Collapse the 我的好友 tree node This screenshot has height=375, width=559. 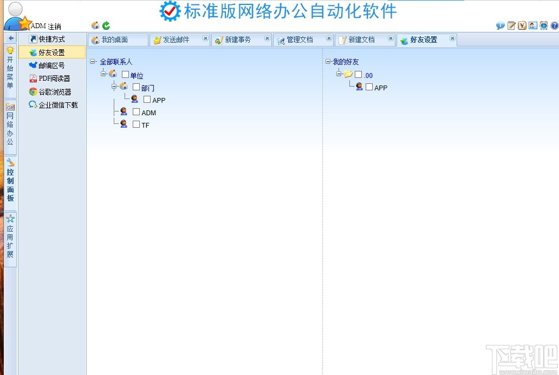tap(328, 61)
